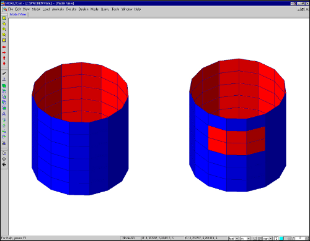Click the red highlighted panel on right cylinder
Viewport: 310px width, 241px height.
point(237,140)
